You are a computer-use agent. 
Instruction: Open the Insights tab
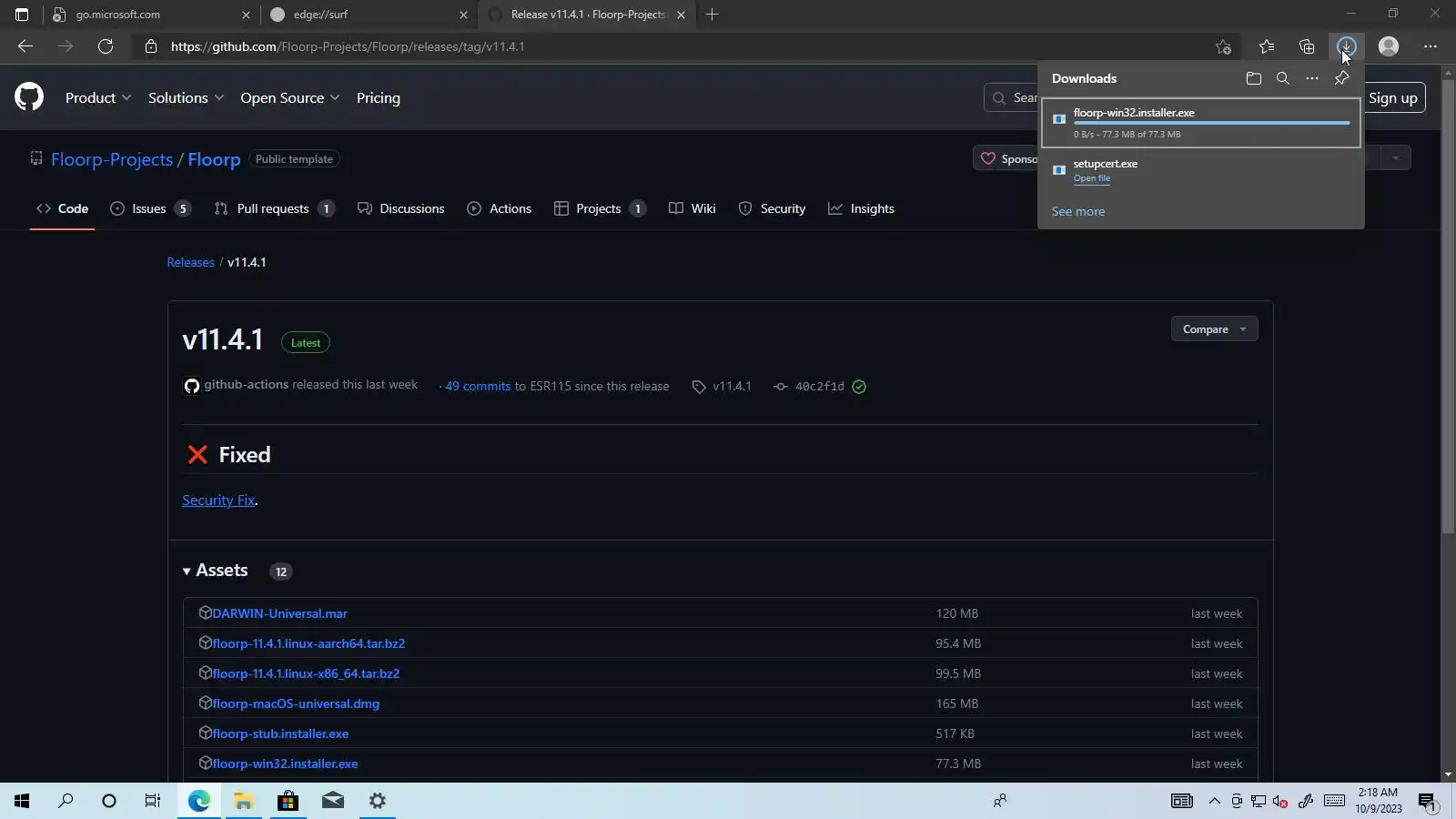click(862, 208)
